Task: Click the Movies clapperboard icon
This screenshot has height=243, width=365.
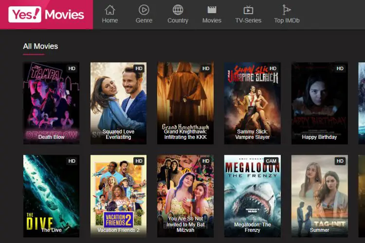Action: 212,10
